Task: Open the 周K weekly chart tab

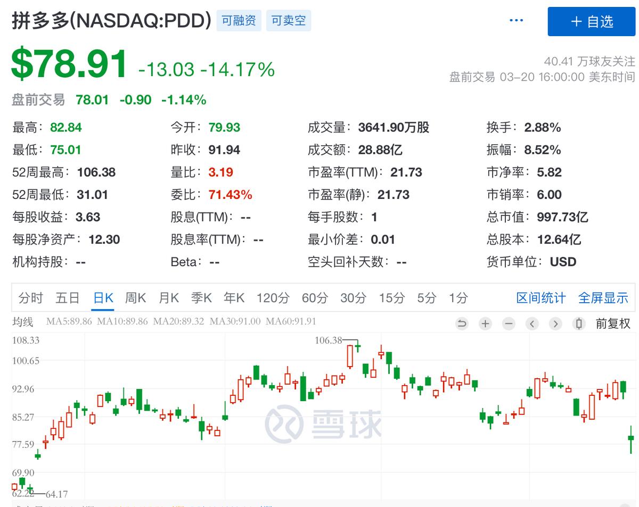Action: pyautogui.click(x=135, y=298)
